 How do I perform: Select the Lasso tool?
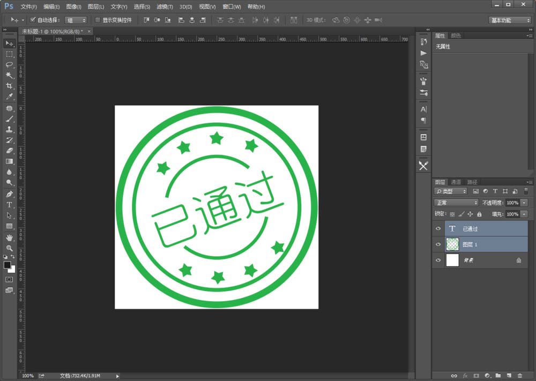9,64
